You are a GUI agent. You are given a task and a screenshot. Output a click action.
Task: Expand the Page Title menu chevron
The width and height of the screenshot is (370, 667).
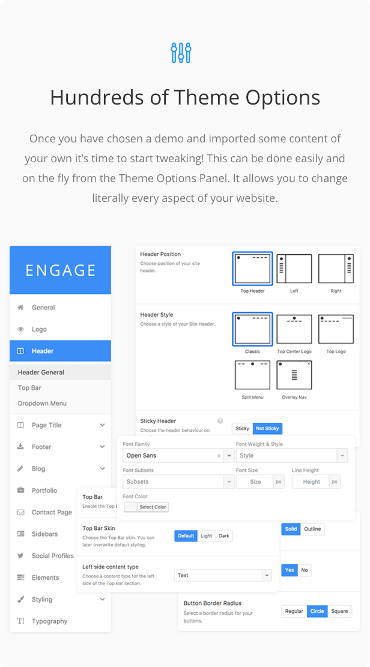pyautogui.click(x=103, y=425)
